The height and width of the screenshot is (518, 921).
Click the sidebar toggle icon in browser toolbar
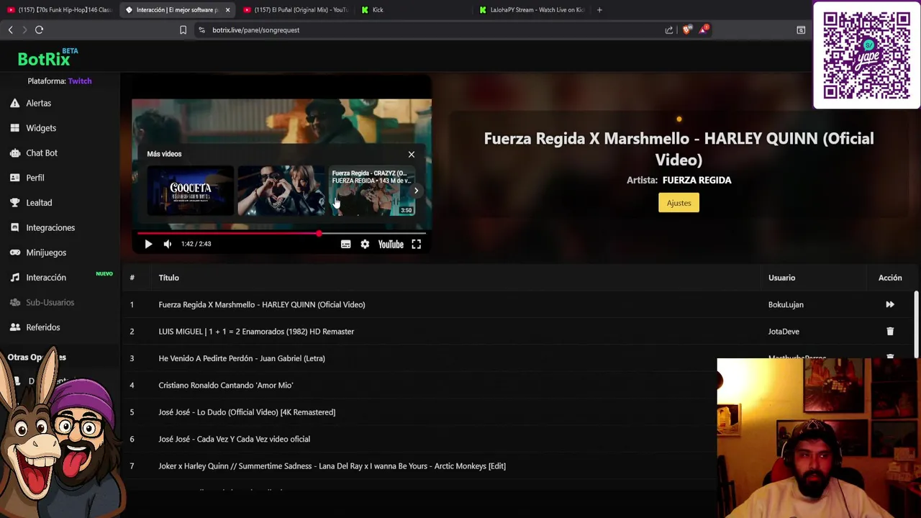(x=801, y=30)
